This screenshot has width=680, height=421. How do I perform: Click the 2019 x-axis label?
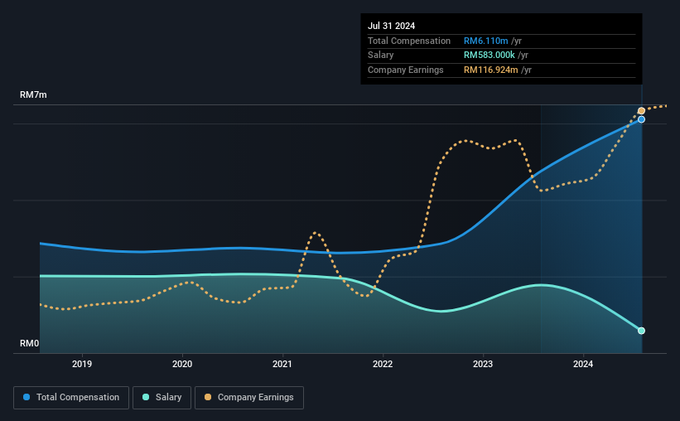point(82,364)
